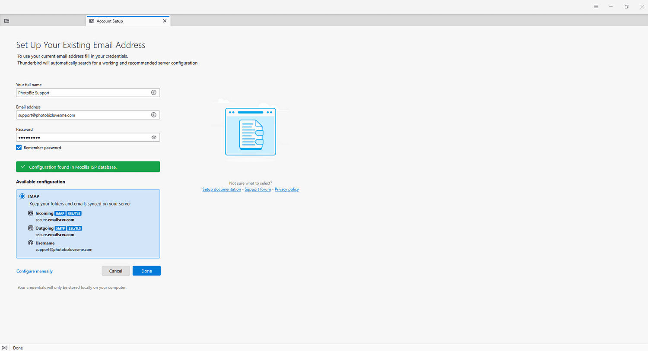Click the Outgoing server mail icon
The image size is (648, 351).
(31, 228)
